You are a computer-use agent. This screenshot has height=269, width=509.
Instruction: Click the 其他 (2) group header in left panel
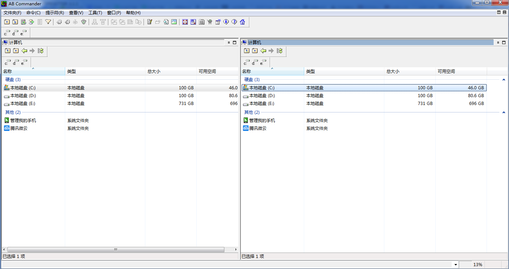point(13,112)
